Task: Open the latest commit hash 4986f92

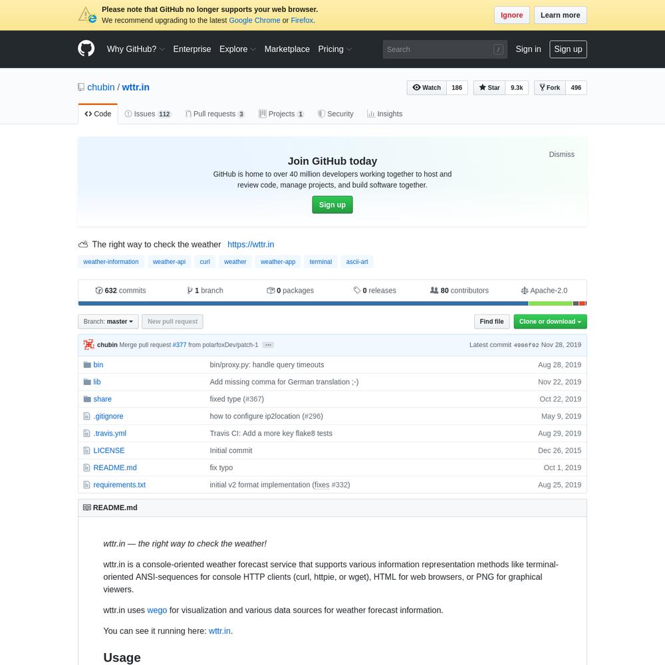Action: 526,345
